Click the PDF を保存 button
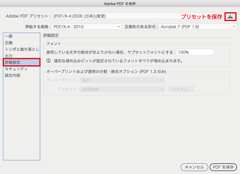 click(223, 167)
